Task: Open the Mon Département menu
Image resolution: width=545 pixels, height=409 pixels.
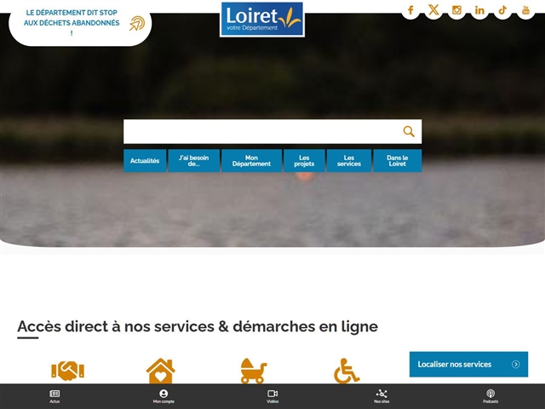Action: [251, 161]
